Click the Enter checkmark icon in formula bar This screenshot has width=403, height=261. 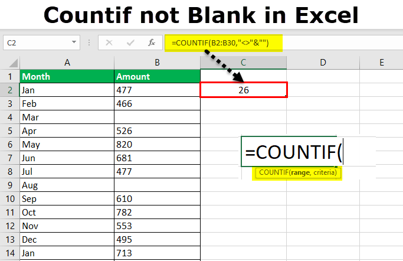tap(130, 43)
